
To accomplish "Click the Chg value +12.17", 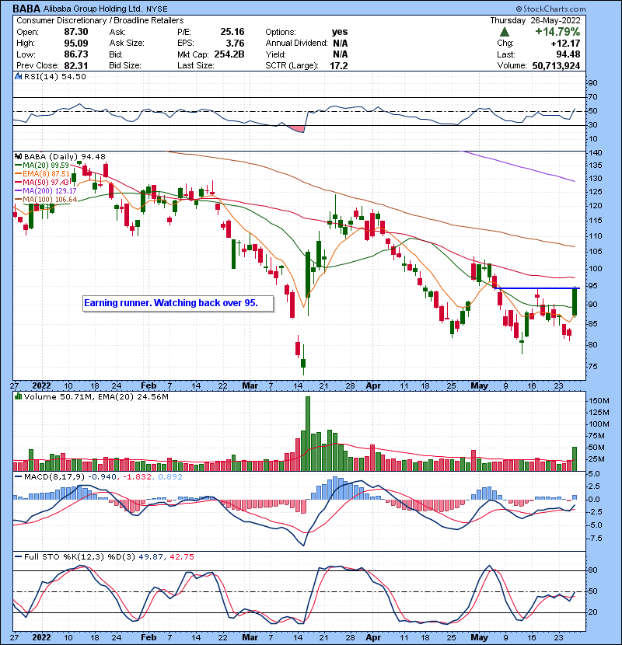I will pos(565,44).
